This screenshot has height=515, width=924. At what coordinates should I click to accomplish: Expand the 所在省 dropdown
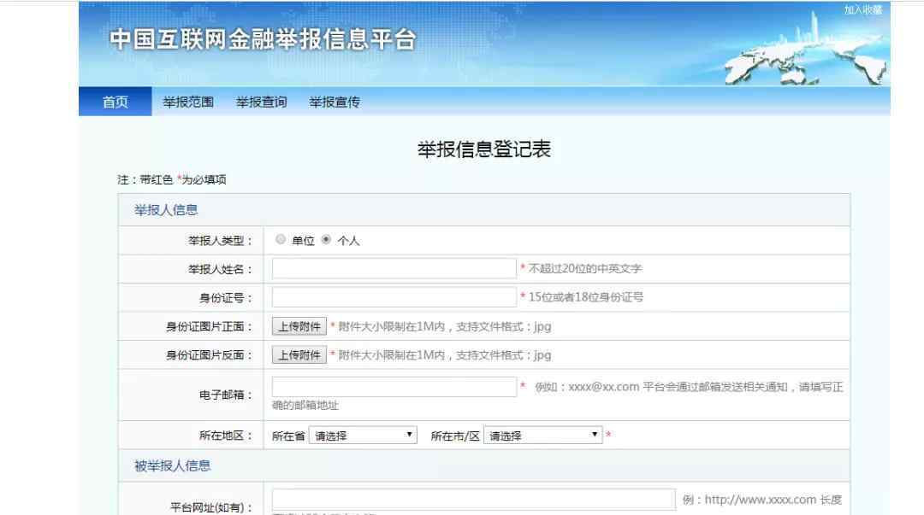(363, 436)
